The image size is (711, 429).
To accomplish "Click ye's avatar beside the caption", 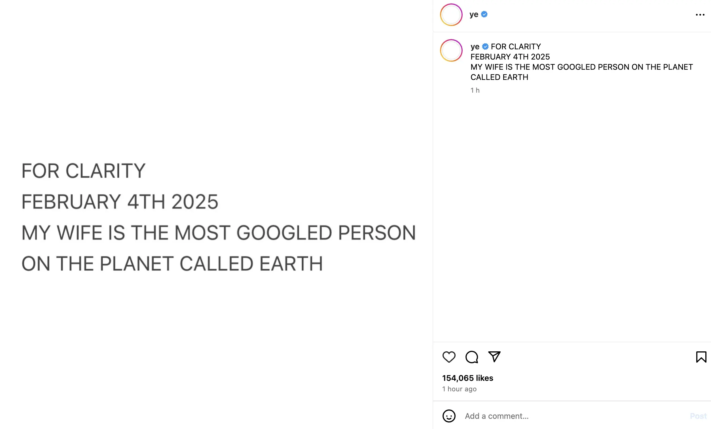I will point(451,50).
